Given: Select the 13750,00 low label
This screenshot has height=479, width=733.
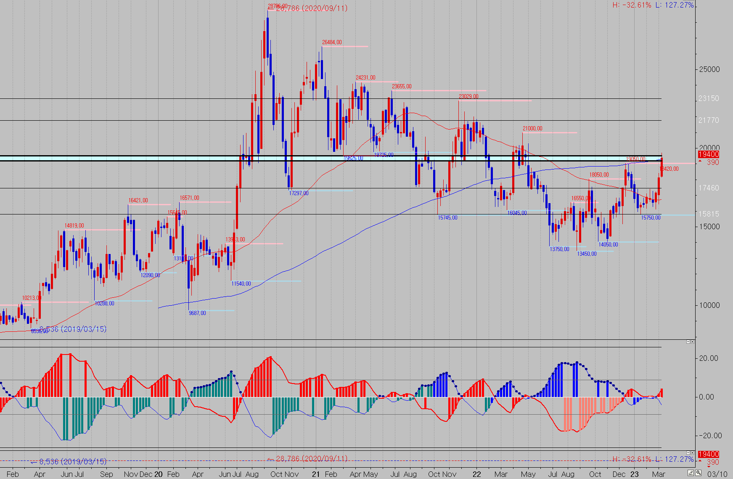Looking at the screenshot, I should 559,249.
